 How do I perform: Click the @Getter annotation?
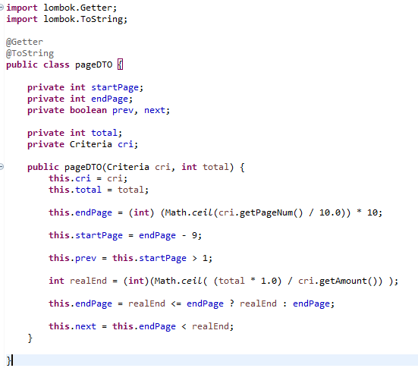24,42
